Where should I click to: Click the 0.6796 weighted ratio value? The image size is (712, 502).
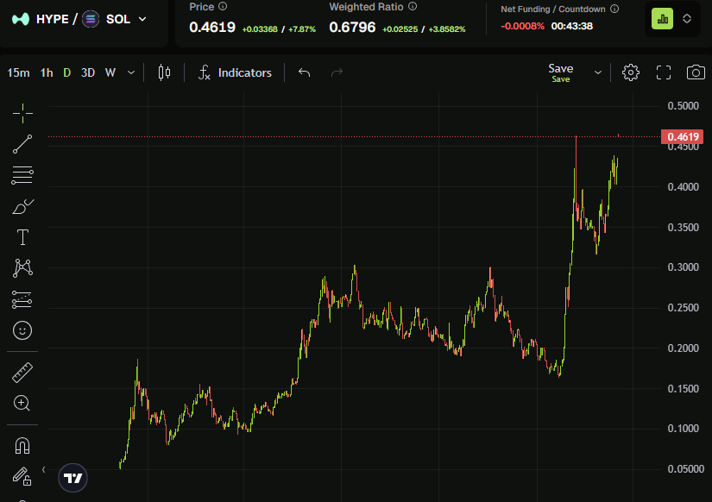tap(352, 28)
